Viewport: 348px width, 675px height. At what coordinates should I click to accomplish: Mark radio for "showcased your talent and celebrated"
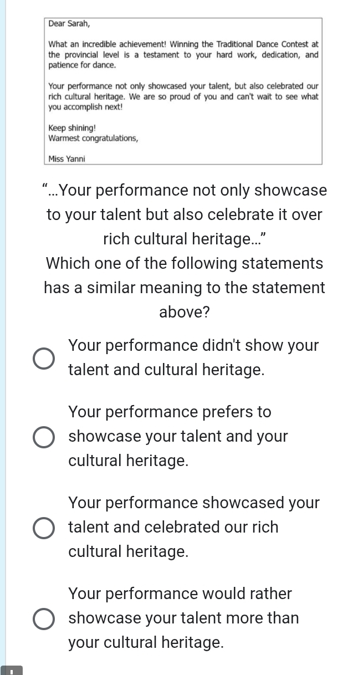[x=44, y=528]
